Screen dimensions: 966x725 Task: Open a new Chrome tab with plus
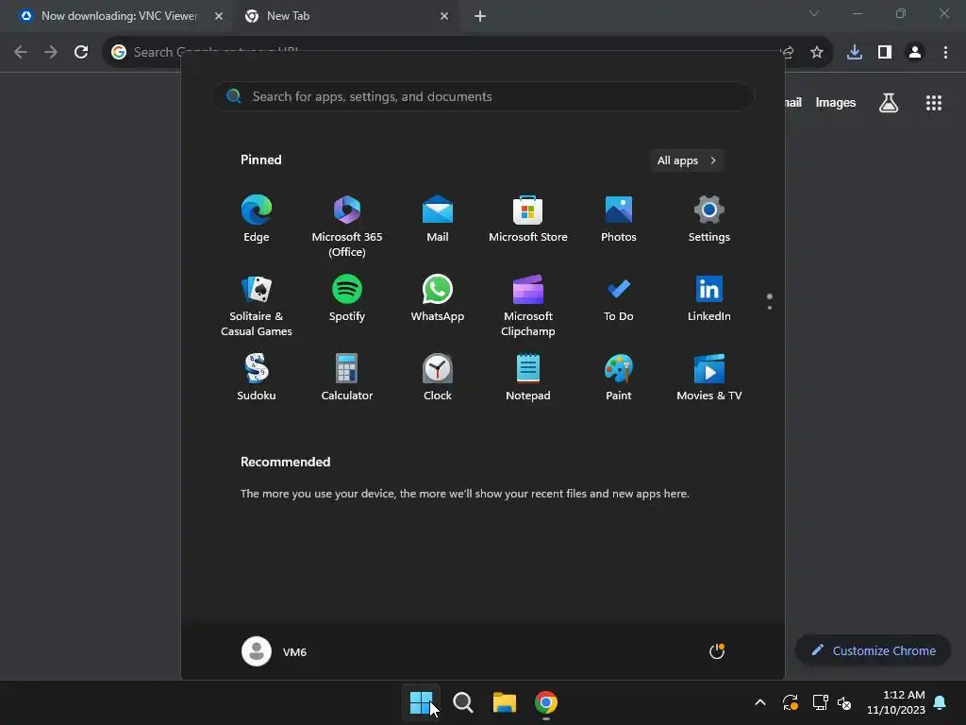tap(480, 16)
